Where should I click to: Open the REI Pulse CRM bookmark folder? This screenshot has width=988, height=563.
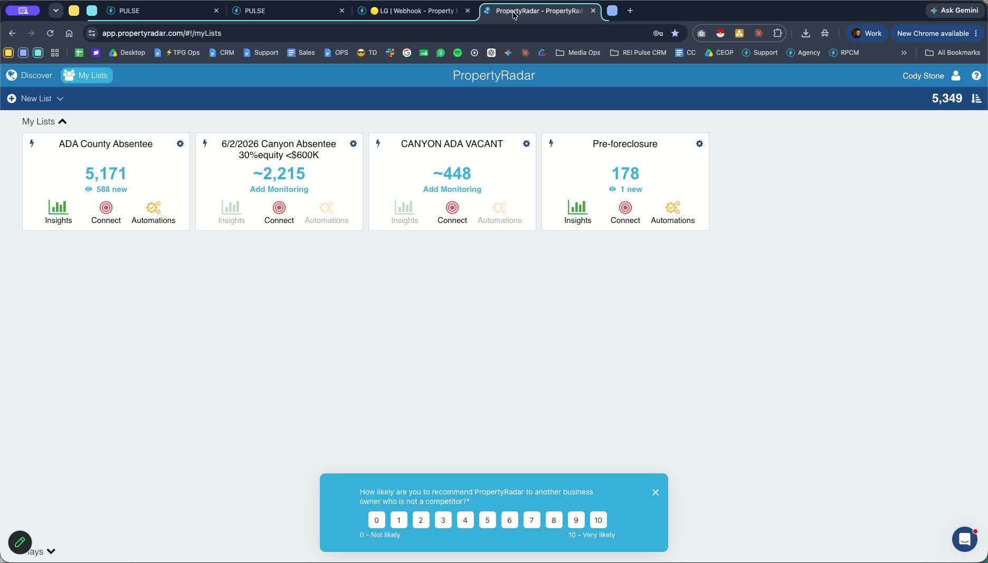coord(638,53)
